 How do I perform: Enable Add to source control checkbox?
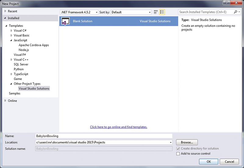point(178,154)
